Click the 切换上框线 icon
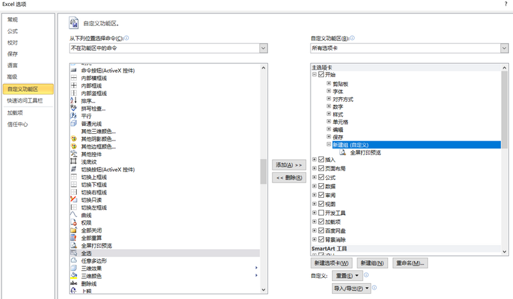 (73, 177)
